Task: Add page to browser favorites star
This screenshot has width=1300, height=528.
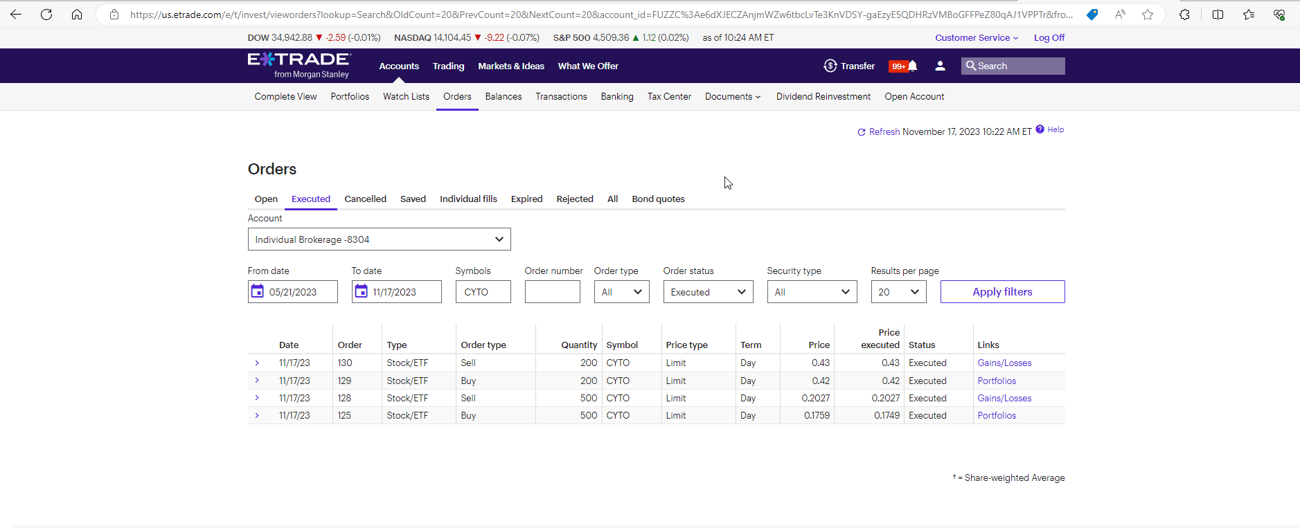Action: point(1148,15)
